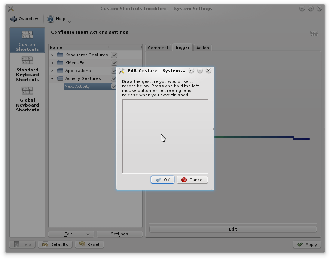The image size is (330, 259).
Task: Click the Help question mark icon in toolbar
Action: tap(51, 19)
